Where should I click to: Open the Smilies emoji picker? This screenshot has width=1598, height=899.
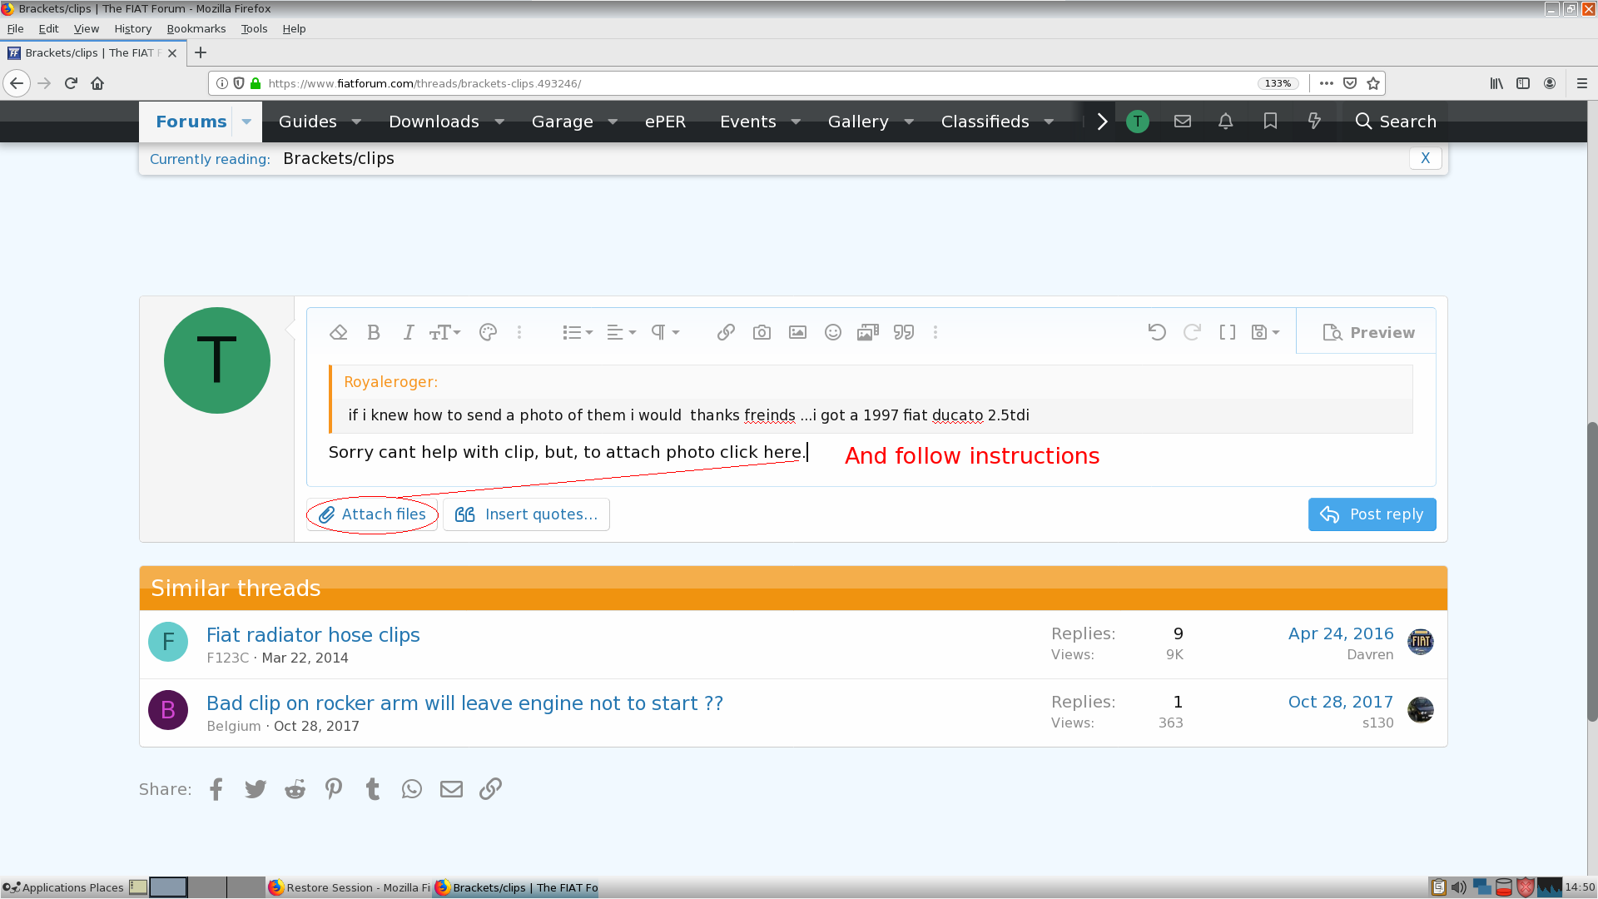coord(833,332)
